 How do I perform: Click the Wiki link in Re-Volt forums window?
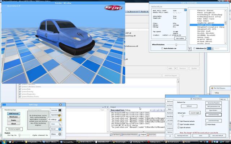pos(217,93)
